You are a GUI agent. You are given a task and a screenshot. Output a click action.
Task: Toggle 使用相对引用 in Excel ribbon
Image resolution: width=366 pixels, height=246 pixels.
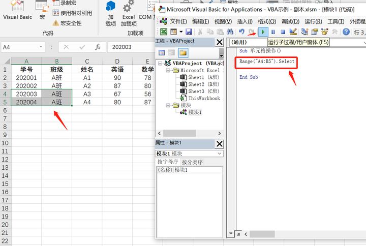pyautogui.click(x=72, y=13)
